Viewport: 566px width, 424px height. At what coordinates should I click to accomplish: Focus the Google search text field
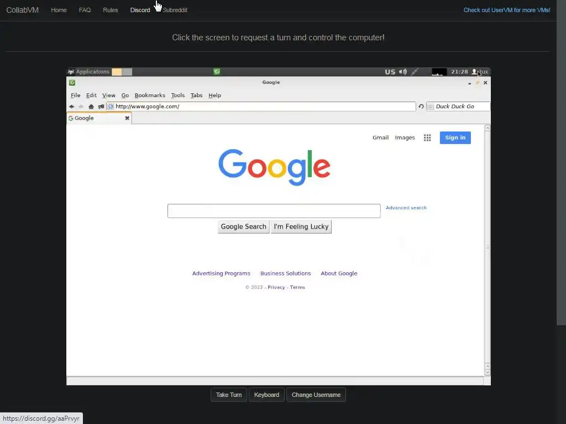click(x=274, y=211)
